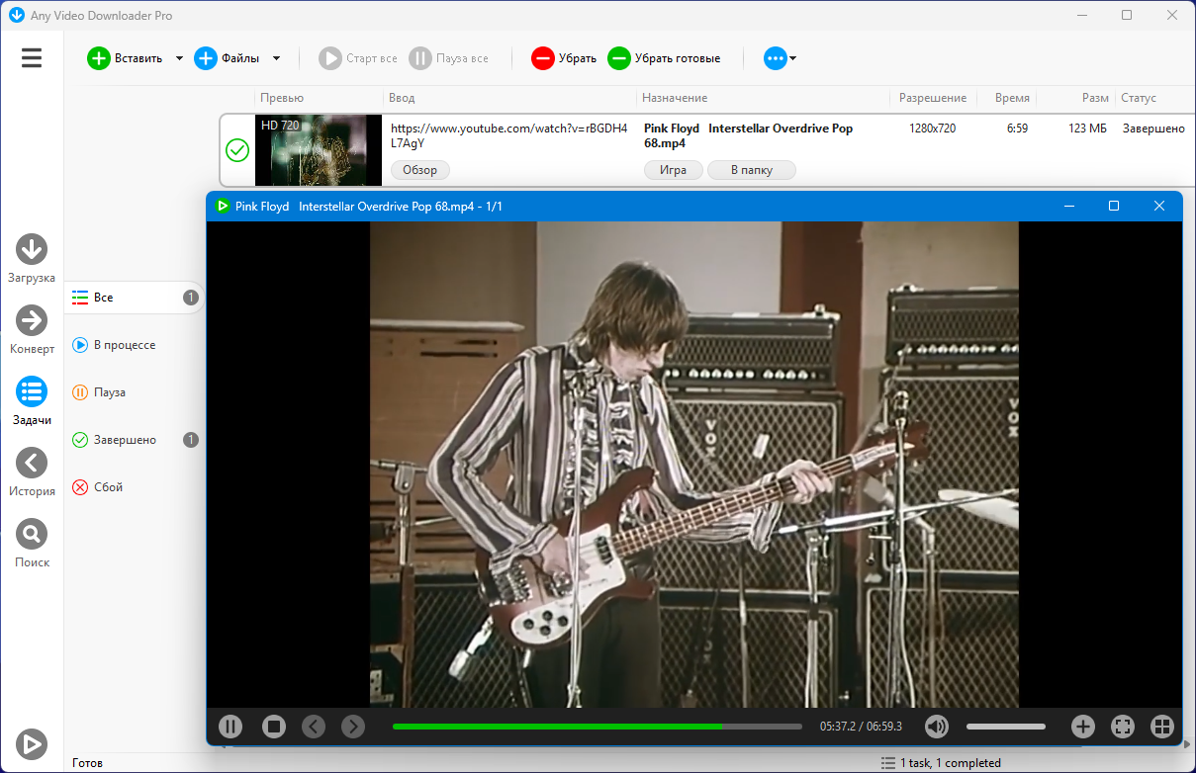Maximize the video player window
The image size is (1196, 773).
click(x=1114, y=206)
